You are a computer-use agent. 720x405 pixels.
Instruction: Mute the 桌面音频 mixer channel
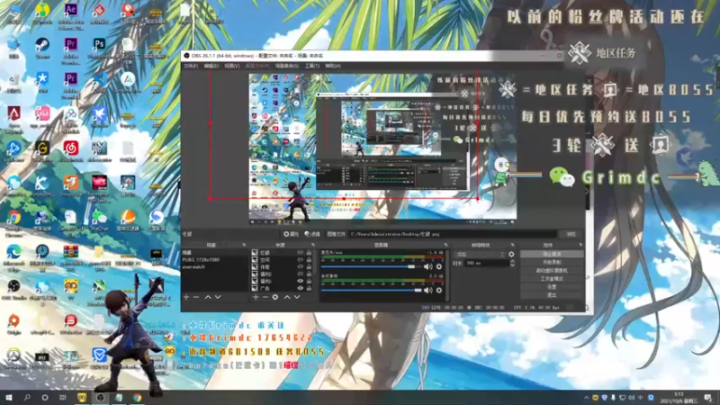tap(428, 290)
